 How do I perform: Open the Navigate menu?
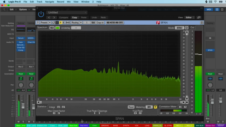click(x=49, y=2)
